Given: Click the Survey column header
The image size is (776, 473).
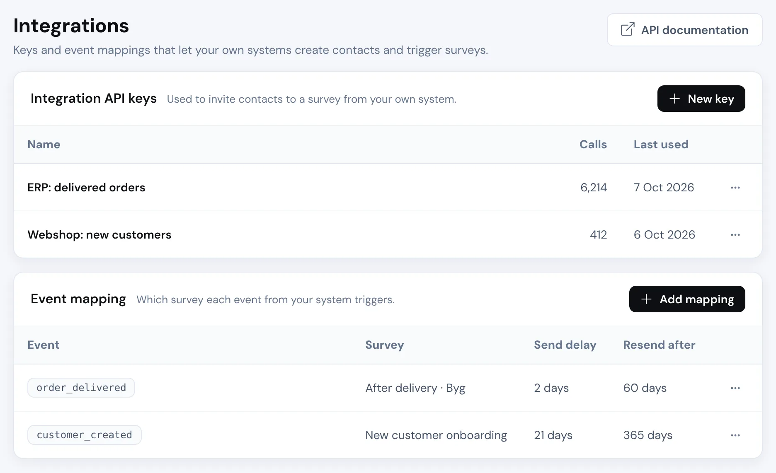Looking at the screenshot, I should [385, 345].
